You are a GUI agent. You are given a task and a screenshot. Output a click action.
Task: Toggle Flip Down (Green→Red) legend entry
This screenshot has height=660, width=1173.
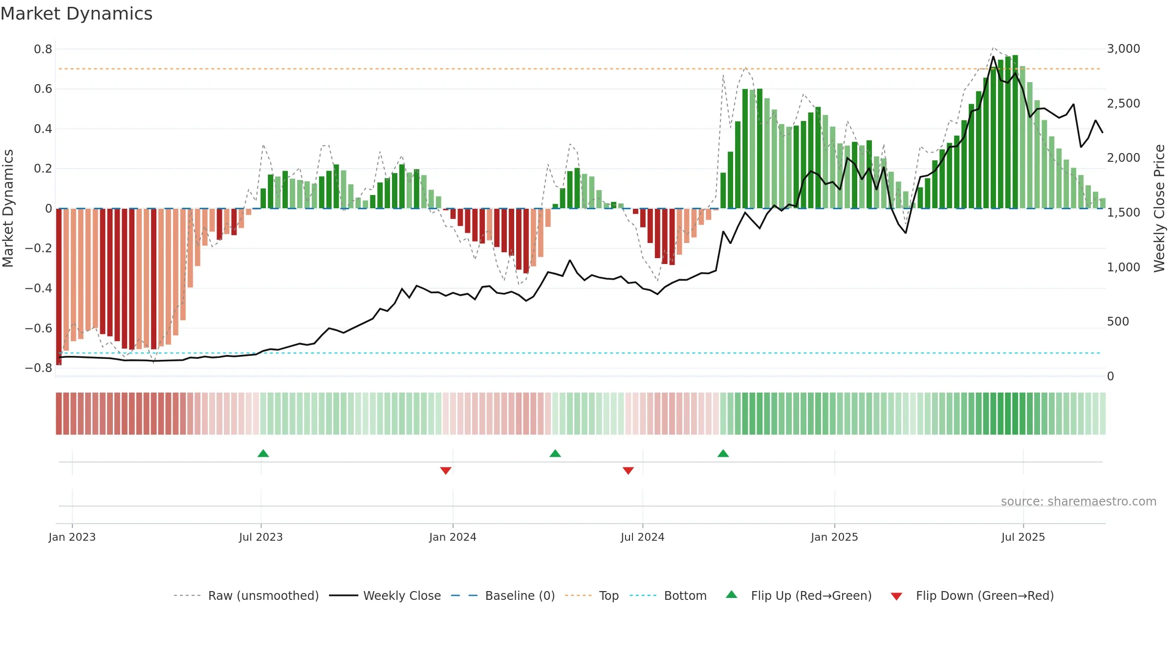(x=972, y=595)
